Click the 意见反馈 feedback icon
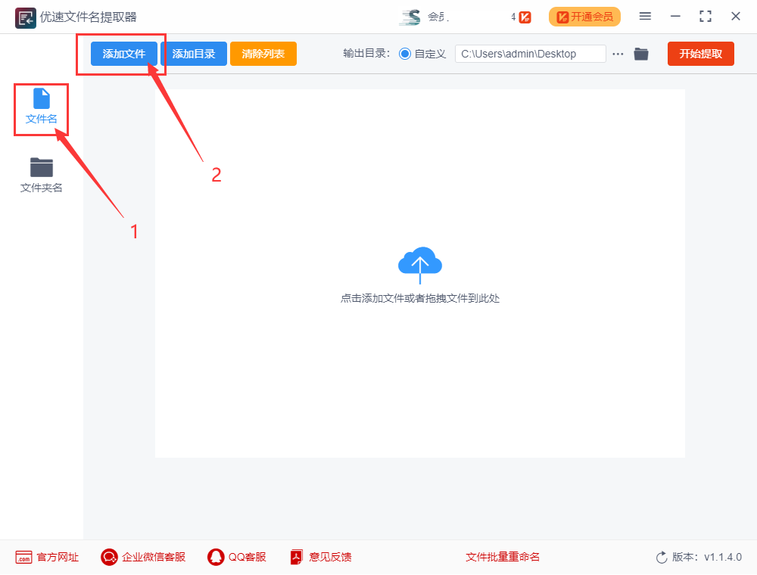 [295, 557]
